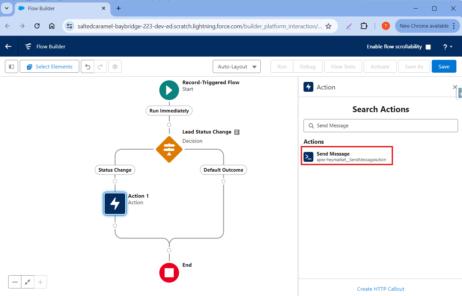Go back using Flow Builder back arrow

[x=8, y=46]
